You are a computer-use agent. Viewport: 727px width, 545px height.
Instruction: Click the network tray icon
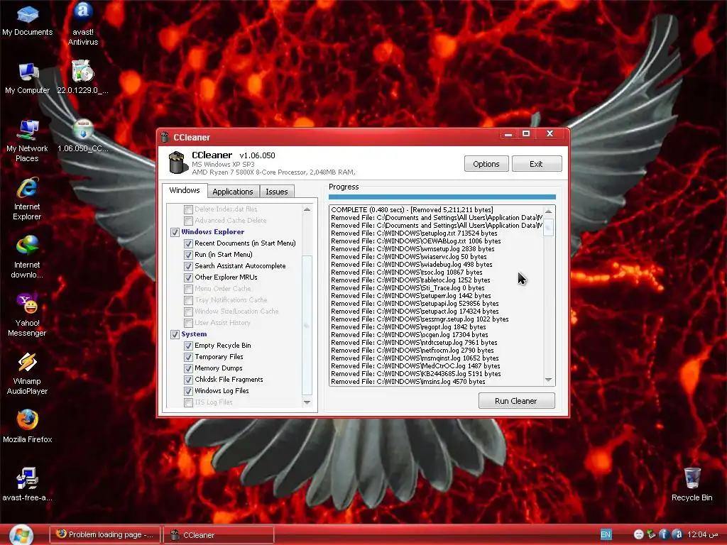click(651, 534)
